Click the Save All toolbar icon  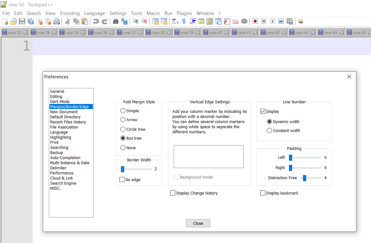tap(30, 21)
